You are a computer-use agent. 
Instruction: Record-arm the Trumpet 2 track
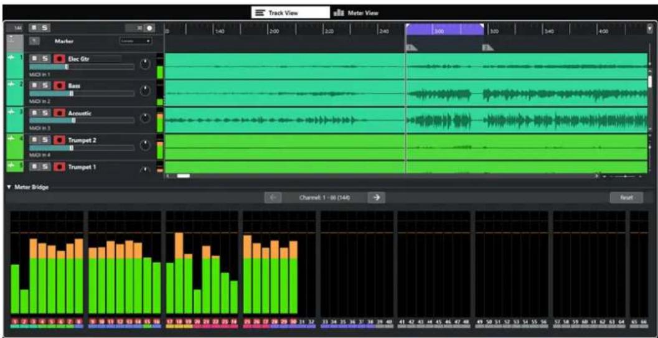60,140
